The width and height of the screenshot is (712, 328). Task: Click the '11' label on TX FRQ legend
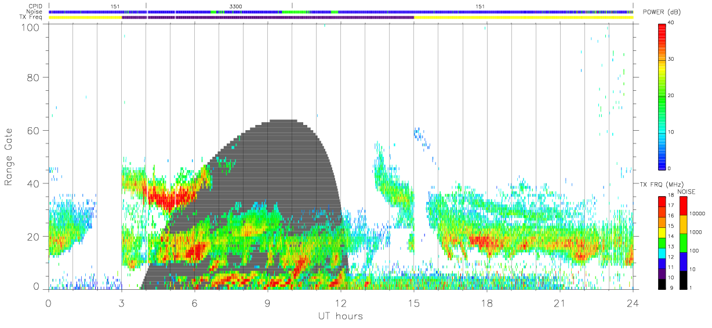point(671,267)
